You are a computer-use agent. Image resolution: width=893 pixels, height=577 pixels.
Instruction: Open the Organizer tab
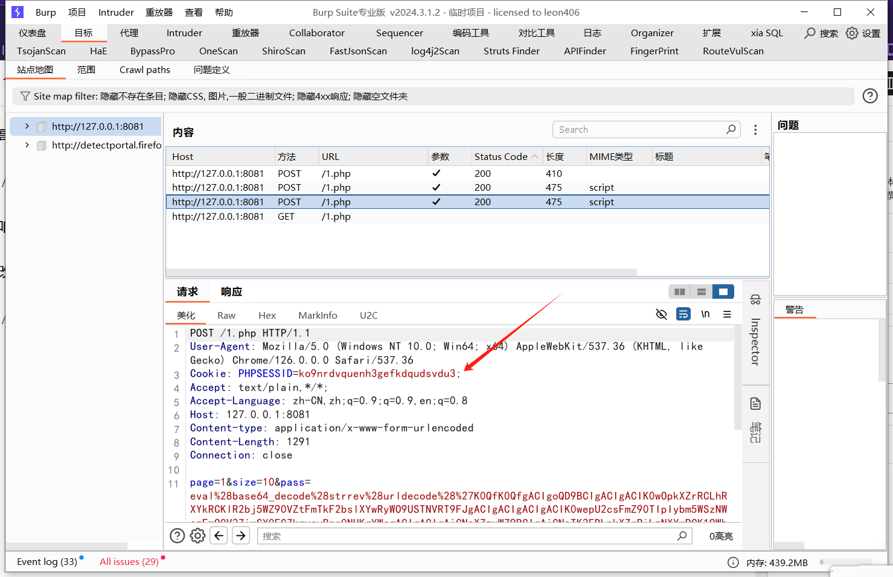click(x=652, y=33)
